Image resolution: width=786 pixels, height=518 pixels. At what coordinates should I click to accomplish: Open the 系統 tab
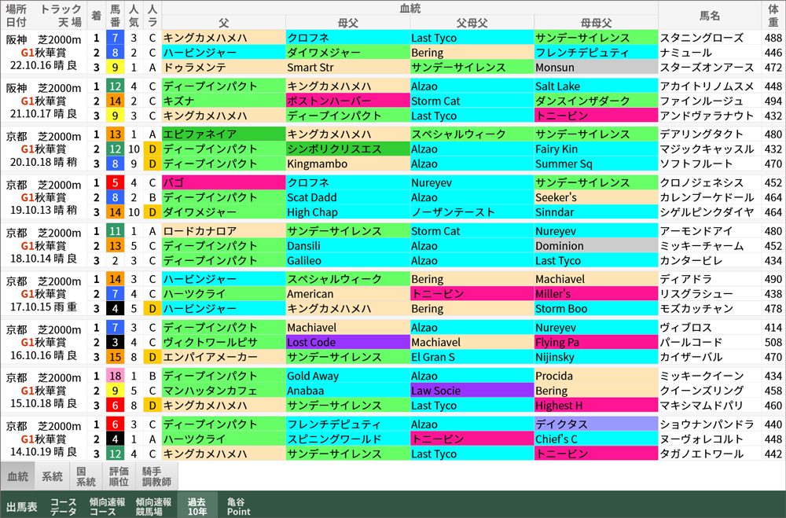point(52,476)
